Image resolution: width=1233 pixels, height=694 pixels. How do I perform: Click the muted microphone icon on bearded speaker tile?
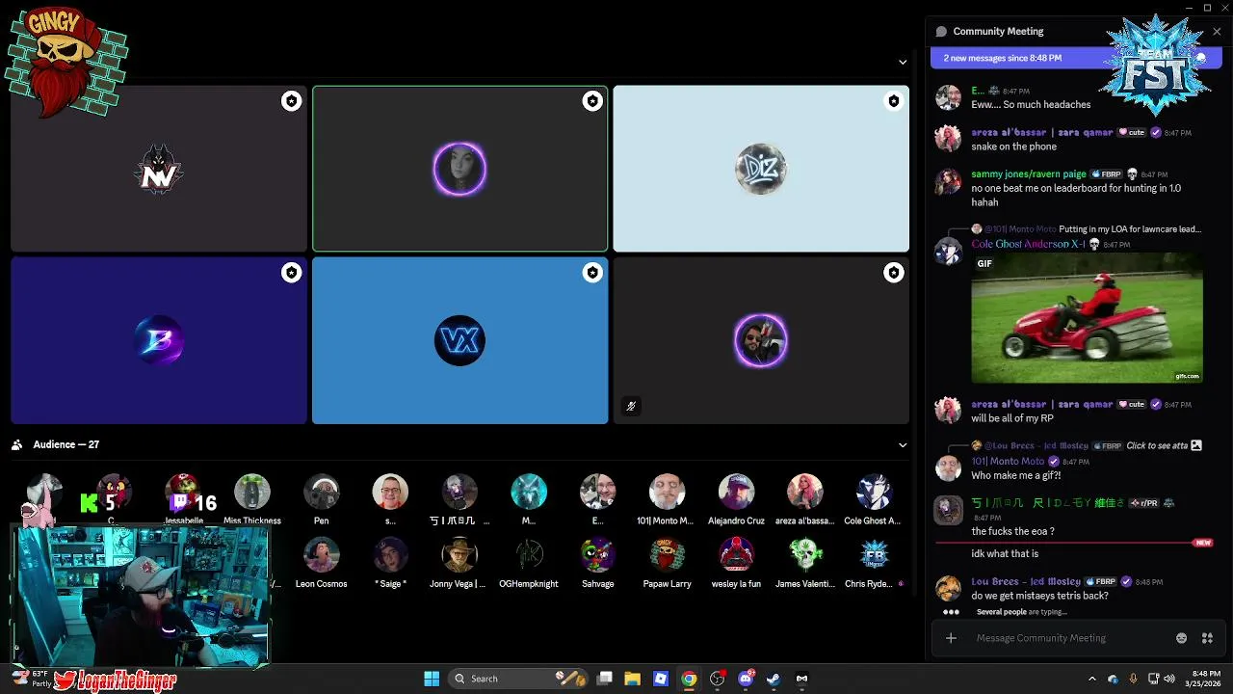[631, 406]
